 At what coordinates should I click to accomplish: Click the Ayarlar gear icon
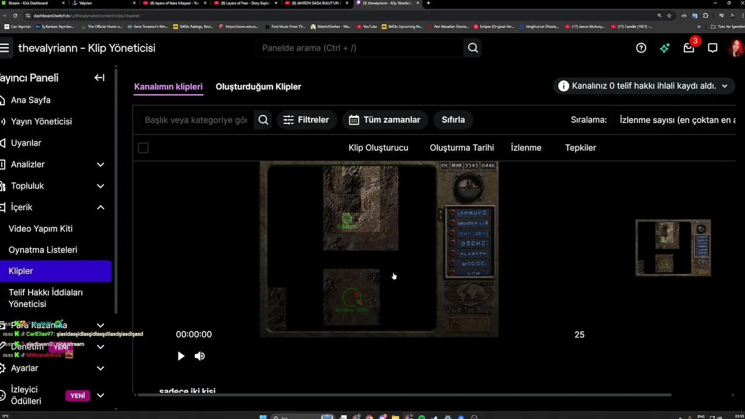click(2, 368)
